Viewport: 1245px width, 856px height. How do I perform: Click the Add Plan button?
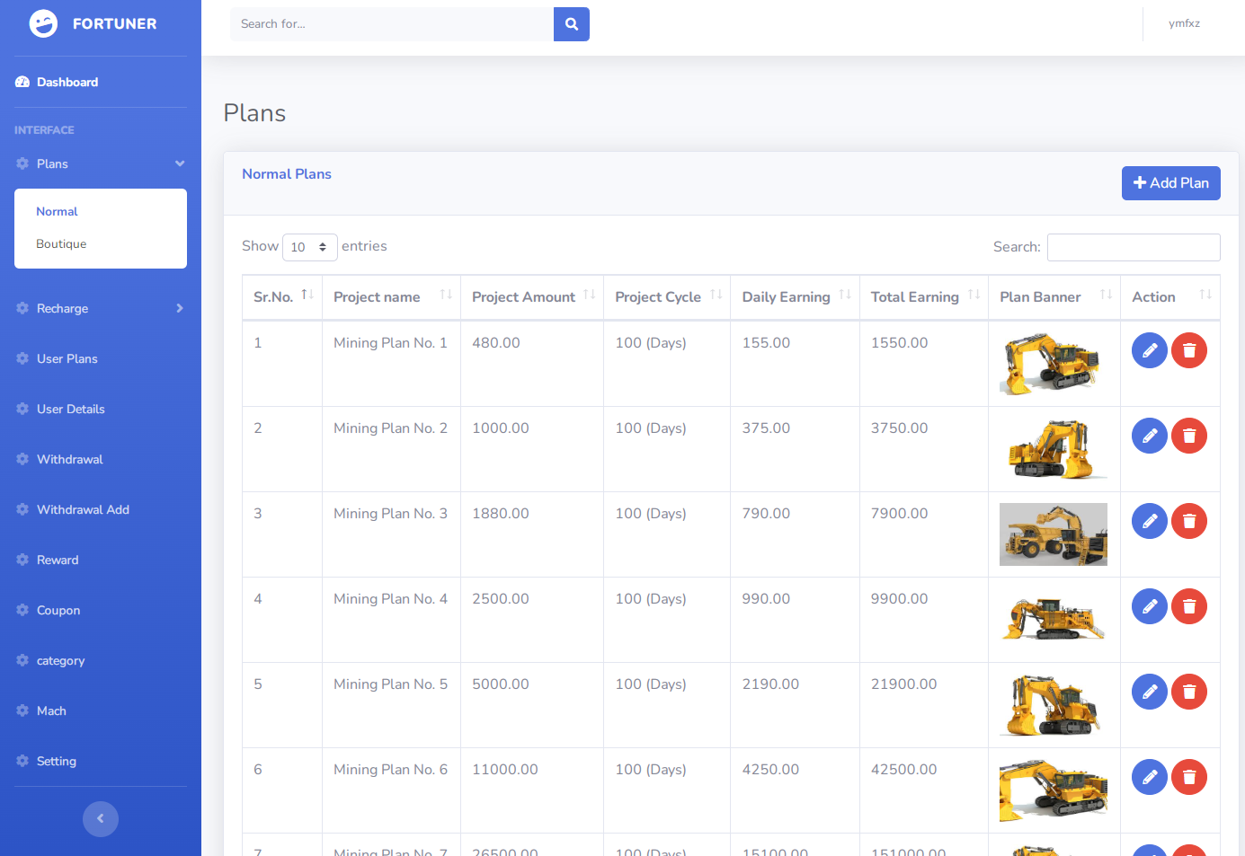click(x=1170, y=183)
